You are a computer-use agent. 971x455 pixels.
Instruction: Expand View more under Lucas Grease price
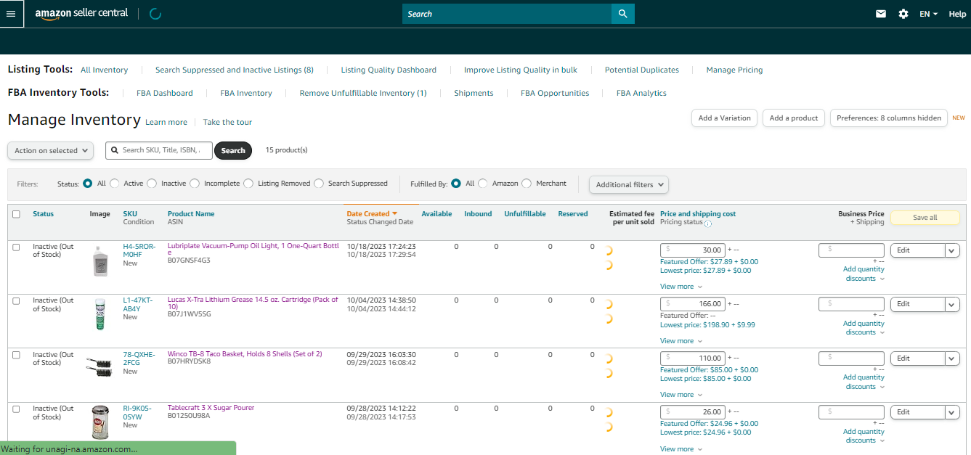[681, 341]
